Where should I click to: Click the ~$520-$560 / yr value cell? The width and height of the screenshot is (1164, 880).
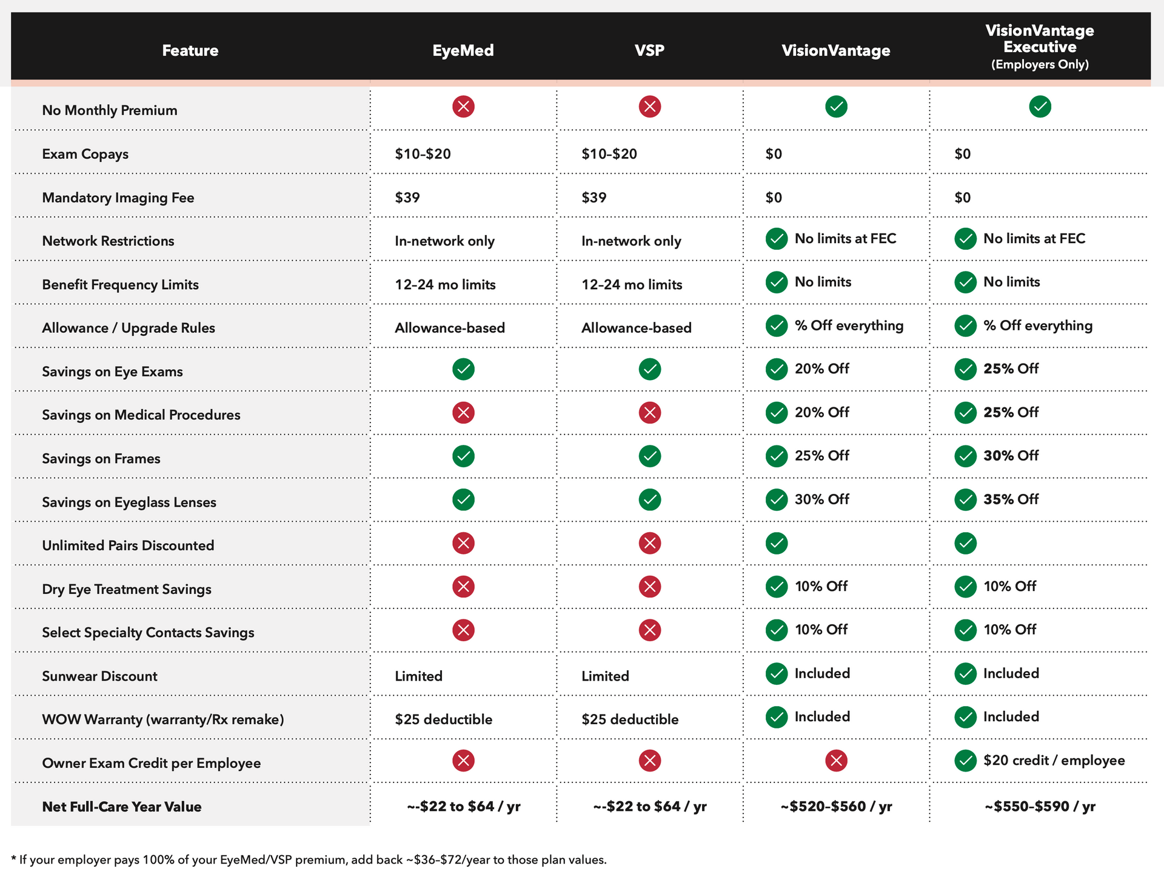click(x=837, y=807)
